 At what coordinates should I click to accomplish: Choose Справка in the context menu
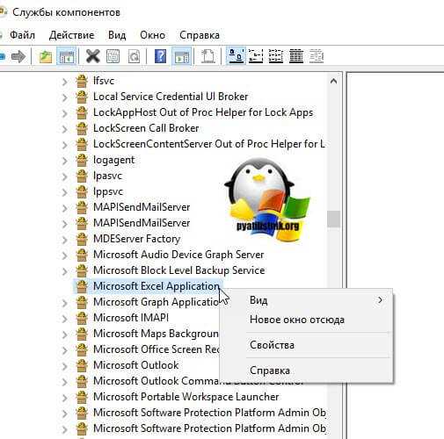click(x=306, y=371)
